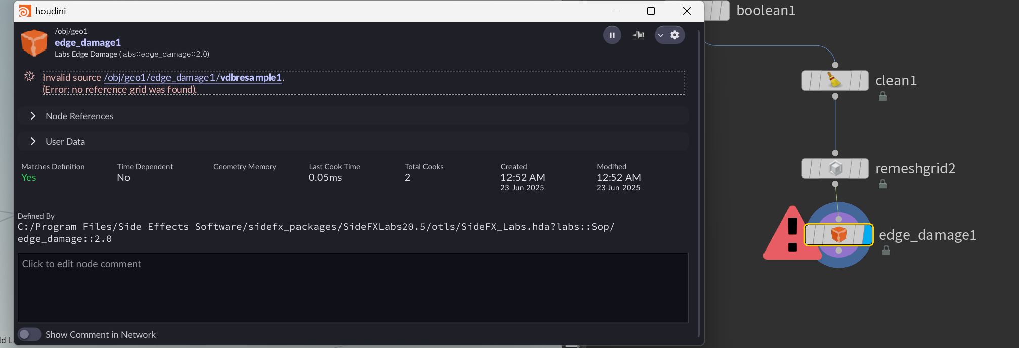Click the green Yes under Matches Definition

point(28,177)
